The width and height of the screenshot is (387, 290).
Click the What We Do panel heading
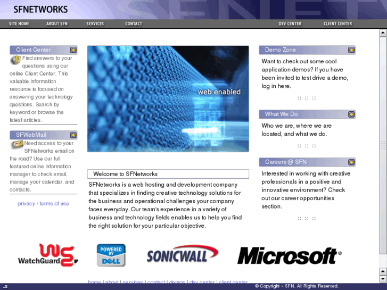[307, 114]
